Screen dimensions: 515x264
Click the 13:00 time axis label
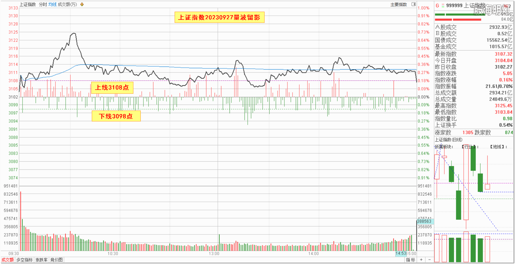(x=214, y=254)
